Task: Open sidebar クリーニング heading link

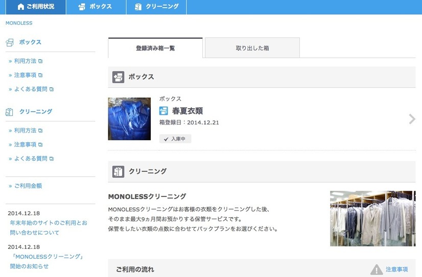Action: click(x=36, y=112)
